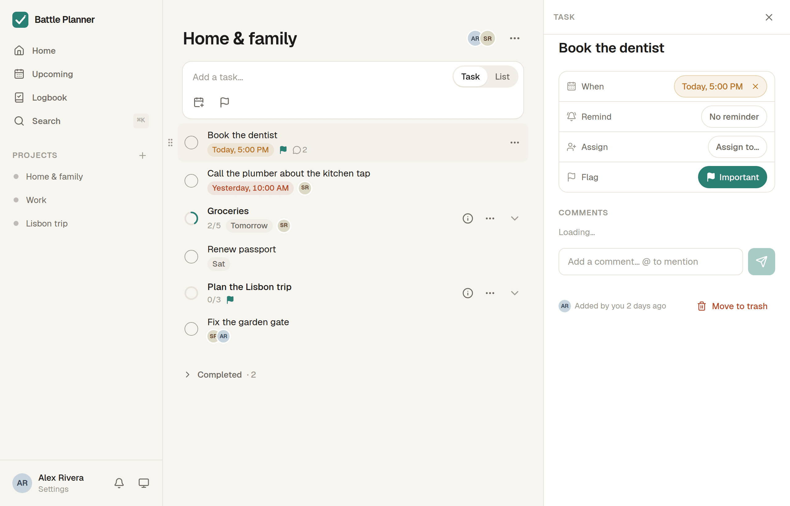The height and width of the screenshot is (506, 790).
Task: Select the Lisbon trip project
Action: coord(81,223)
